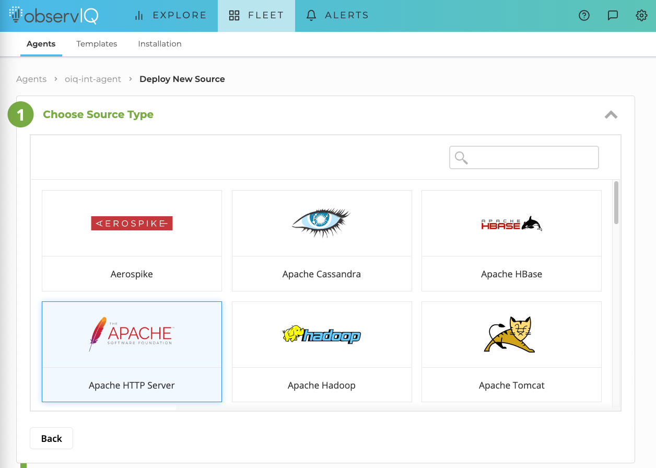Click the Apache Tomcat label
656x468 pixels.
point(511,385)
